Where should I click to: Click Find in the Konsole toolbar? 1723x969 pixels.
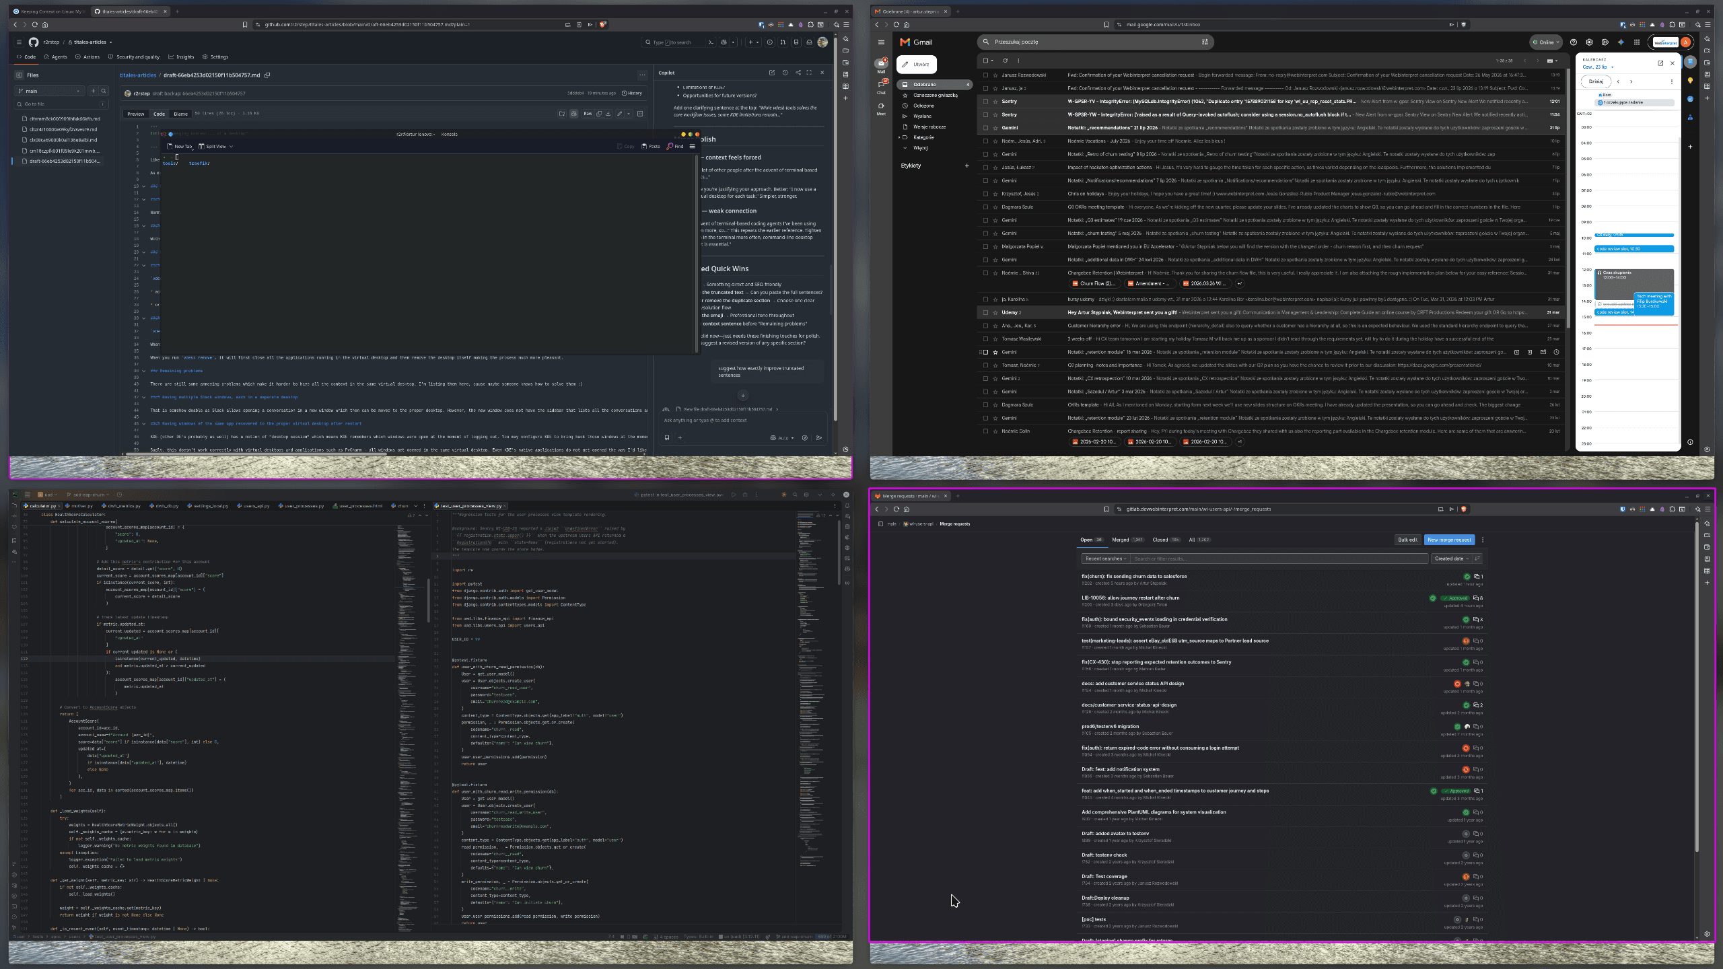point(675,146)
